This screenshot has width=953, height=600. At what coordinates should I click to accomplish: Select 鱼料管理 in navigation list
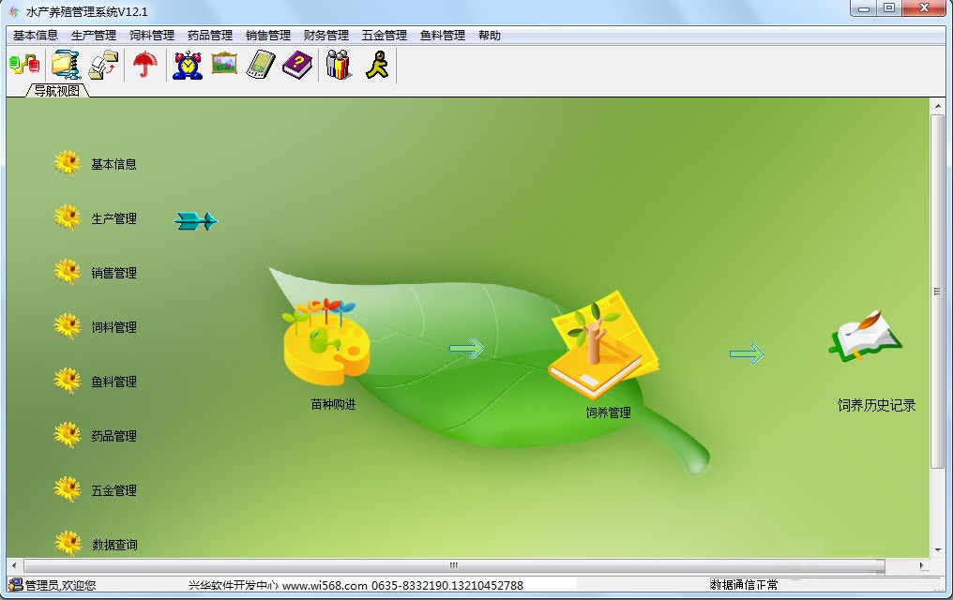click(113, 382)
